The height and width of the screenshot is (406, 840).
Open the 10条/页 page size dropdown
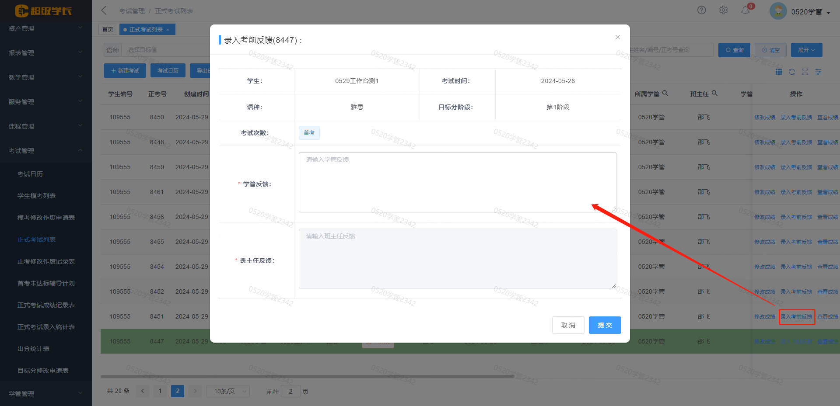(x=227, y=391)
